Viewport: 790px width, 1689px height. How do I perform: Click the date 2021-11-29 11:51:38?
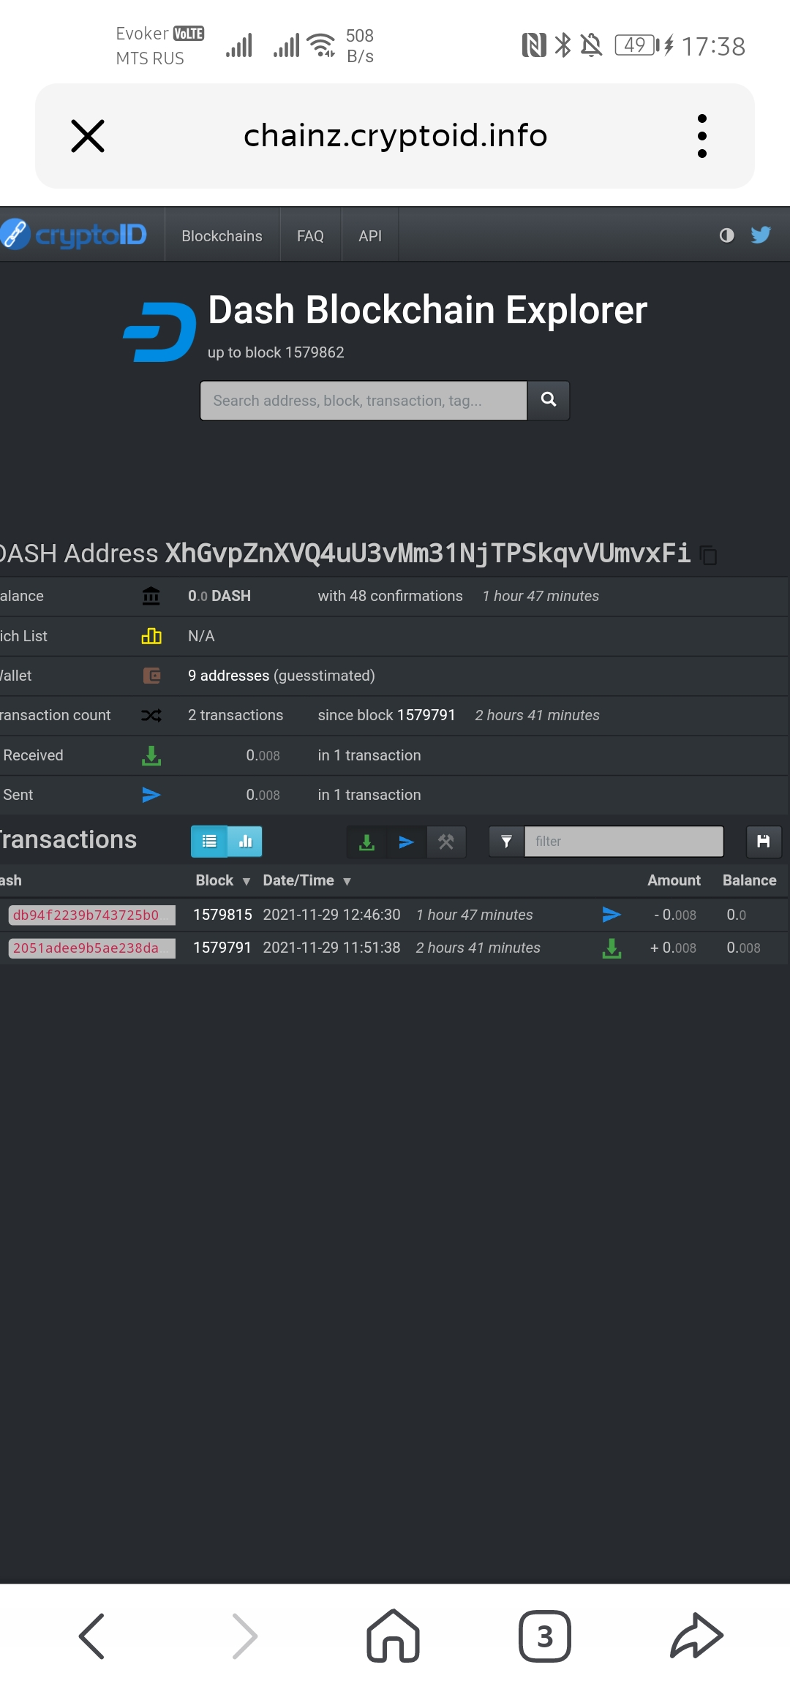[331, 948]
